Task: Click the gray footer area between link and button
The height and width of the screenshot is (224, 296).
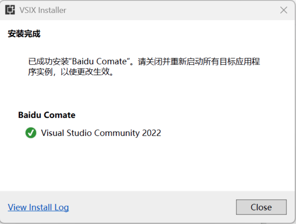Action: click(151, 207)
